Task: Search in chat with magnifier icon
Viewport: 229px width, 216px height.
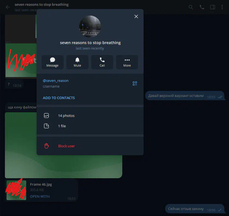Action: coord(191,7)
